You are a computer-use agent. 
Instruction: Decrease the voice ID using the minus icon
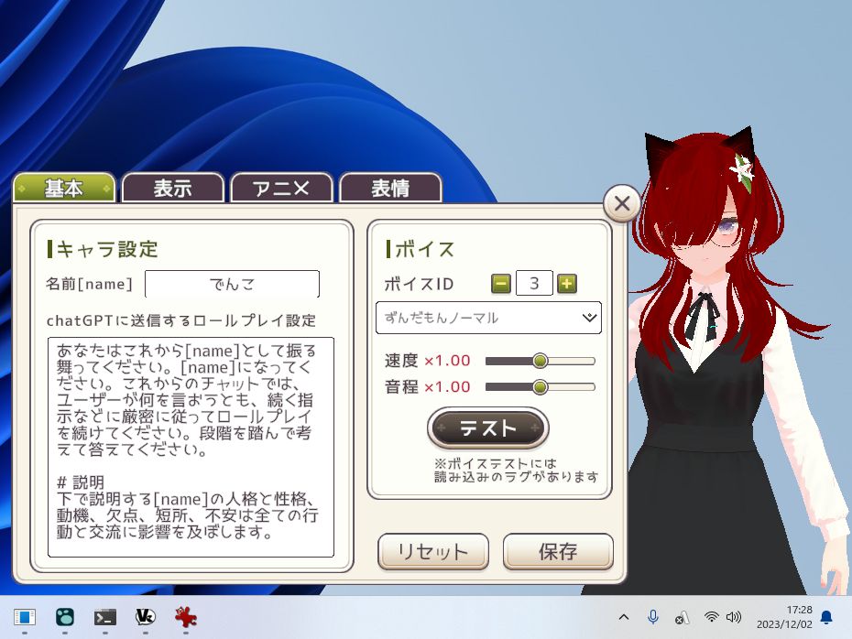[x=500, y=284]
